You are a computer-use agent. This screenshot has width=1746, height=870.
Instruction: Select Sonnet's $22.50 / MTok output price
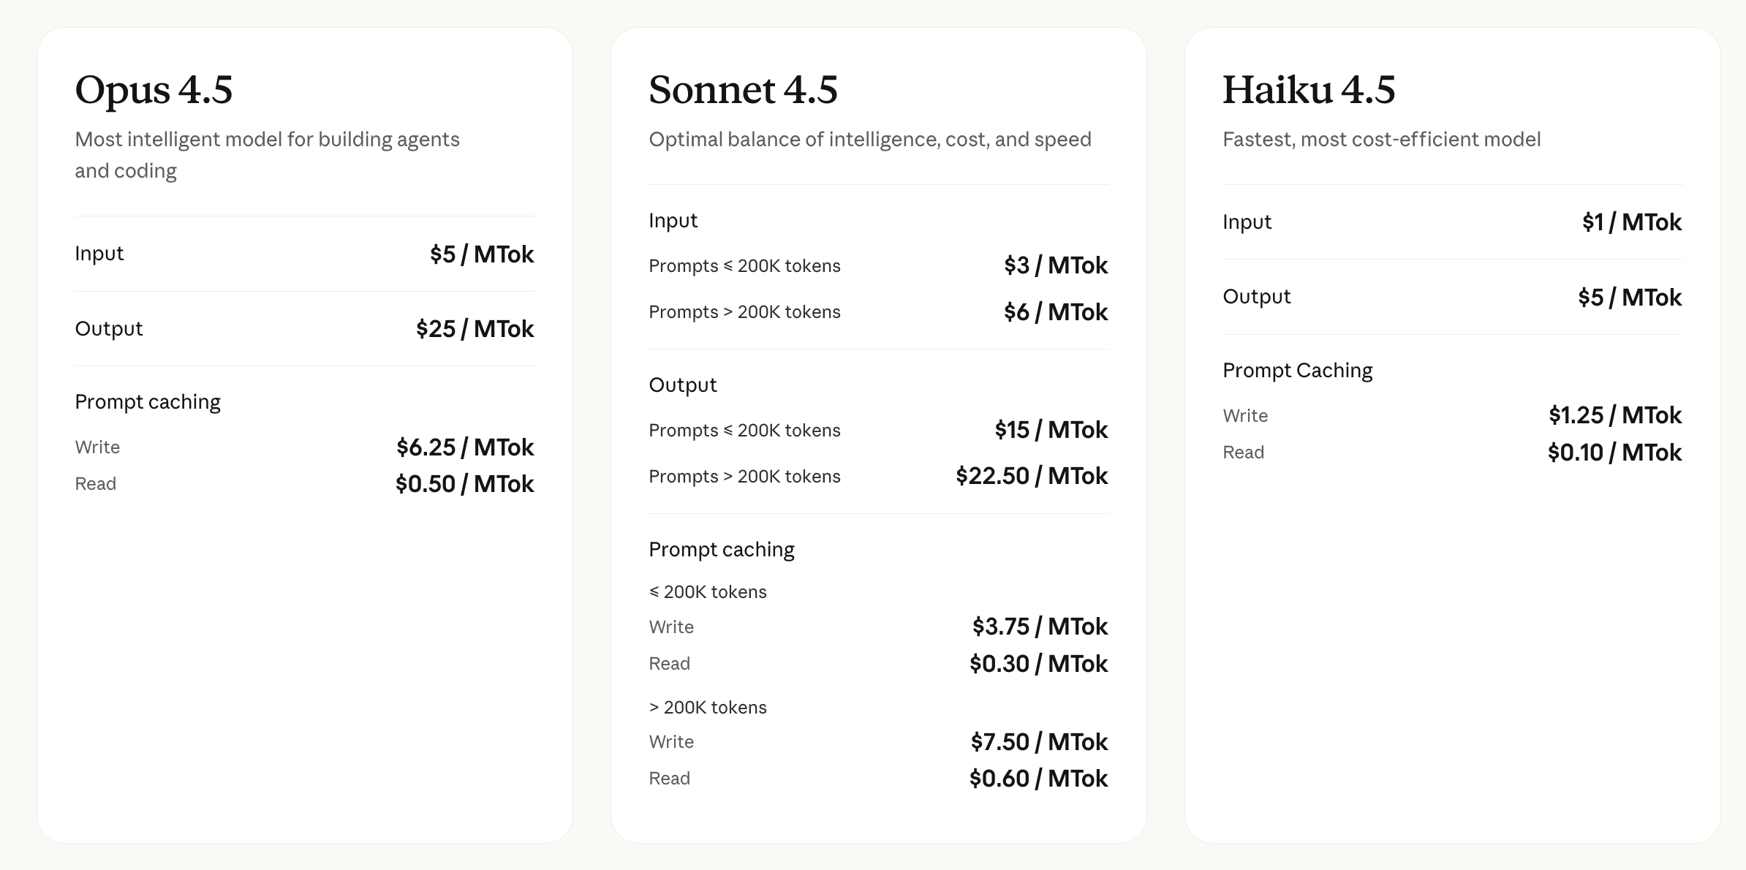coord(1031,476)
